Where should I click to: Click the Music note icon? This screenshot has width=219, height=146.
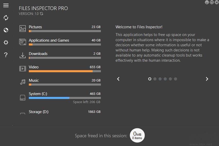(x=23, y=82)
